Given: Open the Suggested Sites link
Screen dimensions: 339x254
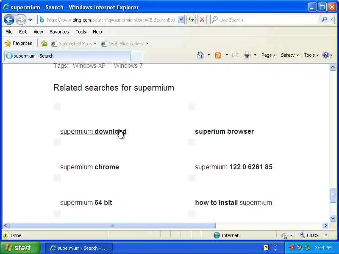Looking at the screenshot, I should [x=73, y=44].
